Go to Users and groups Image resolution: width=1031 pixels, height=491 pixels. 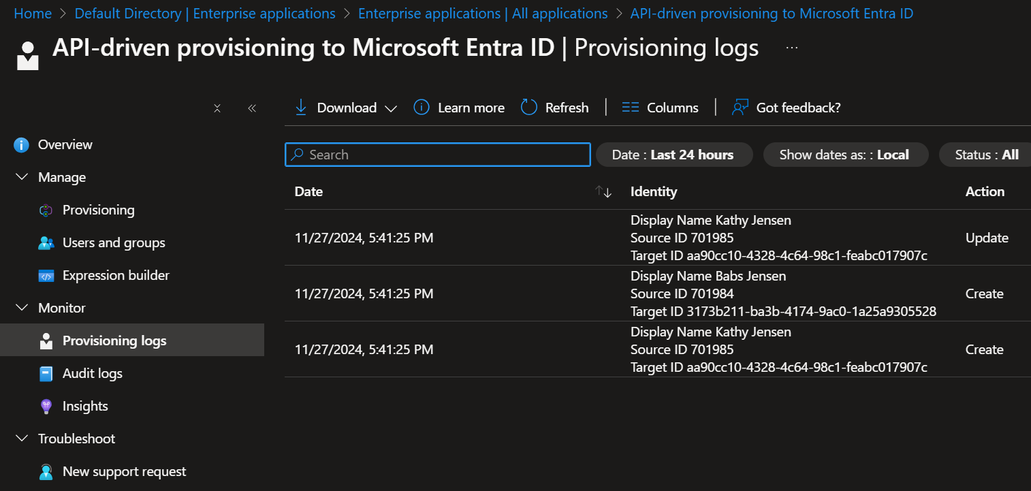[x=114, y=242]
